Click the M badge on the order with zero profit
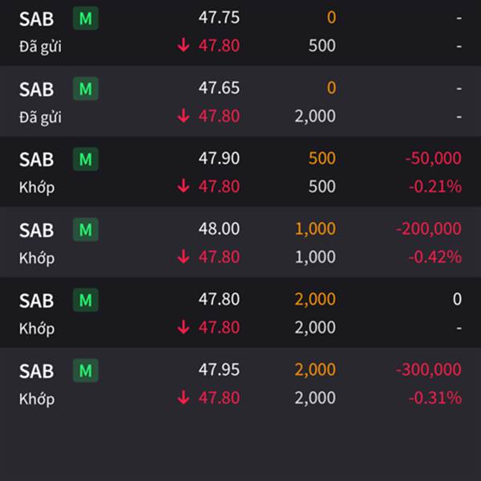481x481 pixels. pos(86,300)
